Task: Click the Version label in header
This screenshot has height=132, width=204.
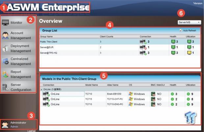Action: [x=198, y=3]
